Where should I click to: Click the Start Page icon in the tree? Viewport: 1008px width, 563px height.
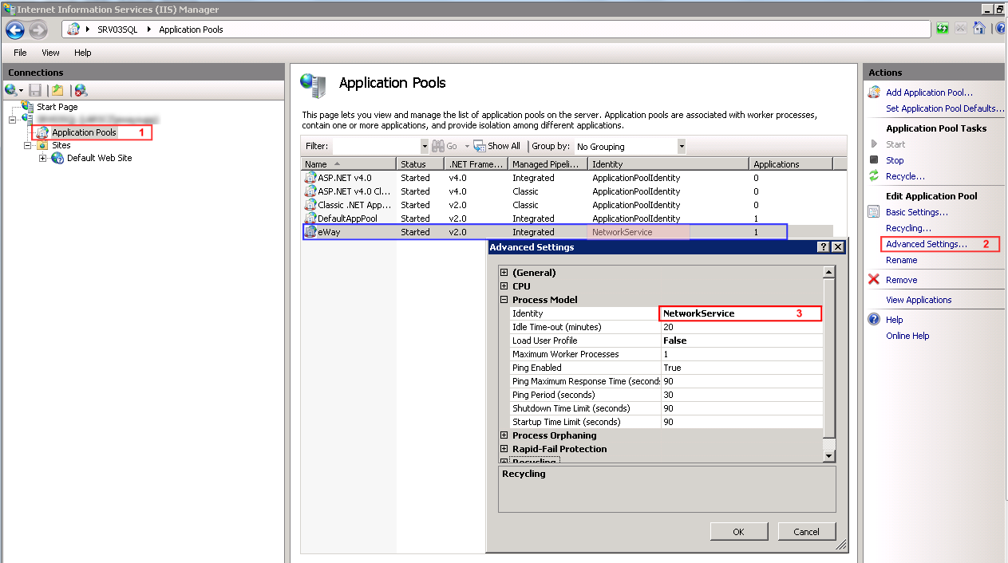(28, 106)
